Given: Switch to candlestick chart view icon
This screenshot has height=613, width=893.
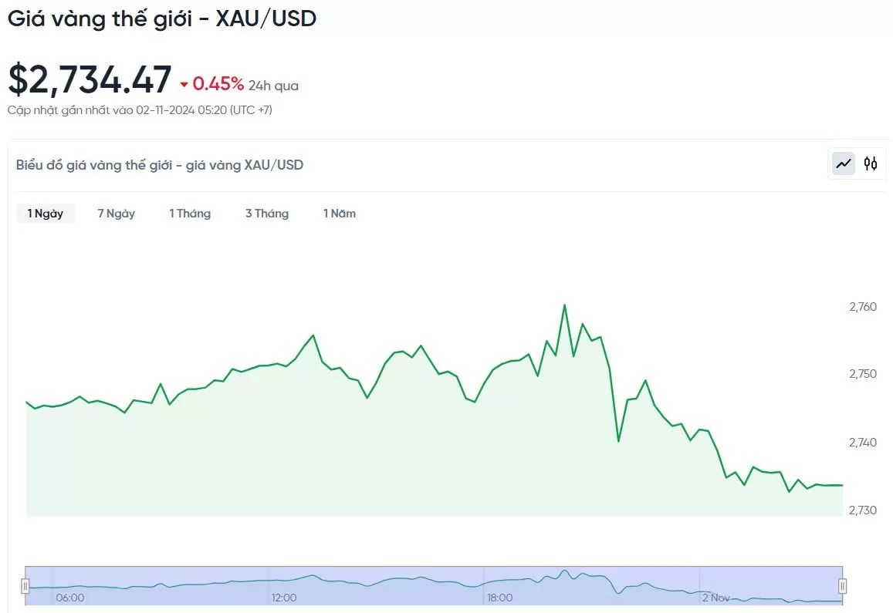Looking at the screenshot, I should (x=870, y=164).
